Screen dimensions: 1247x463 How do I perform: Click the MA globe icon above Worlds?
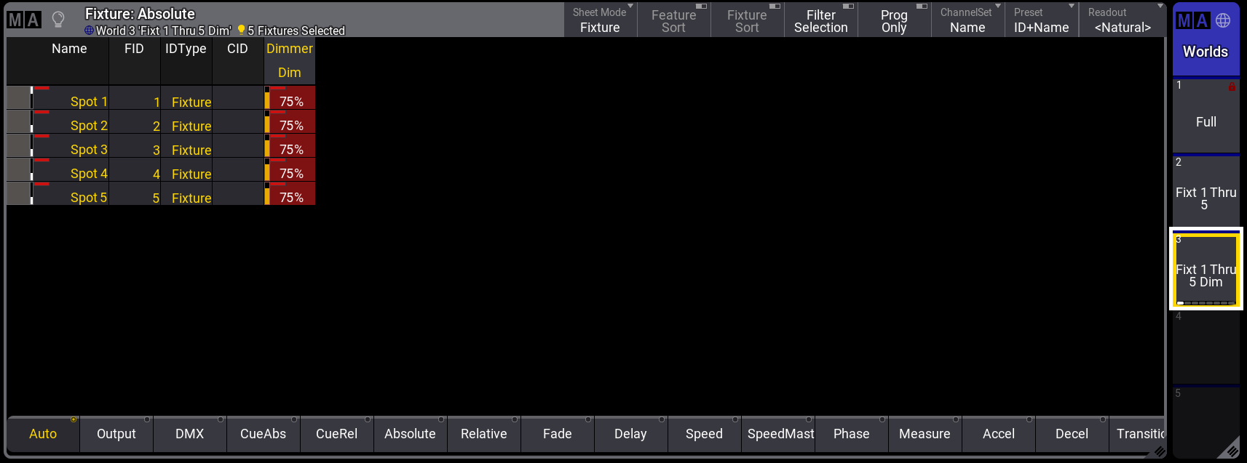pos(1205,21)
